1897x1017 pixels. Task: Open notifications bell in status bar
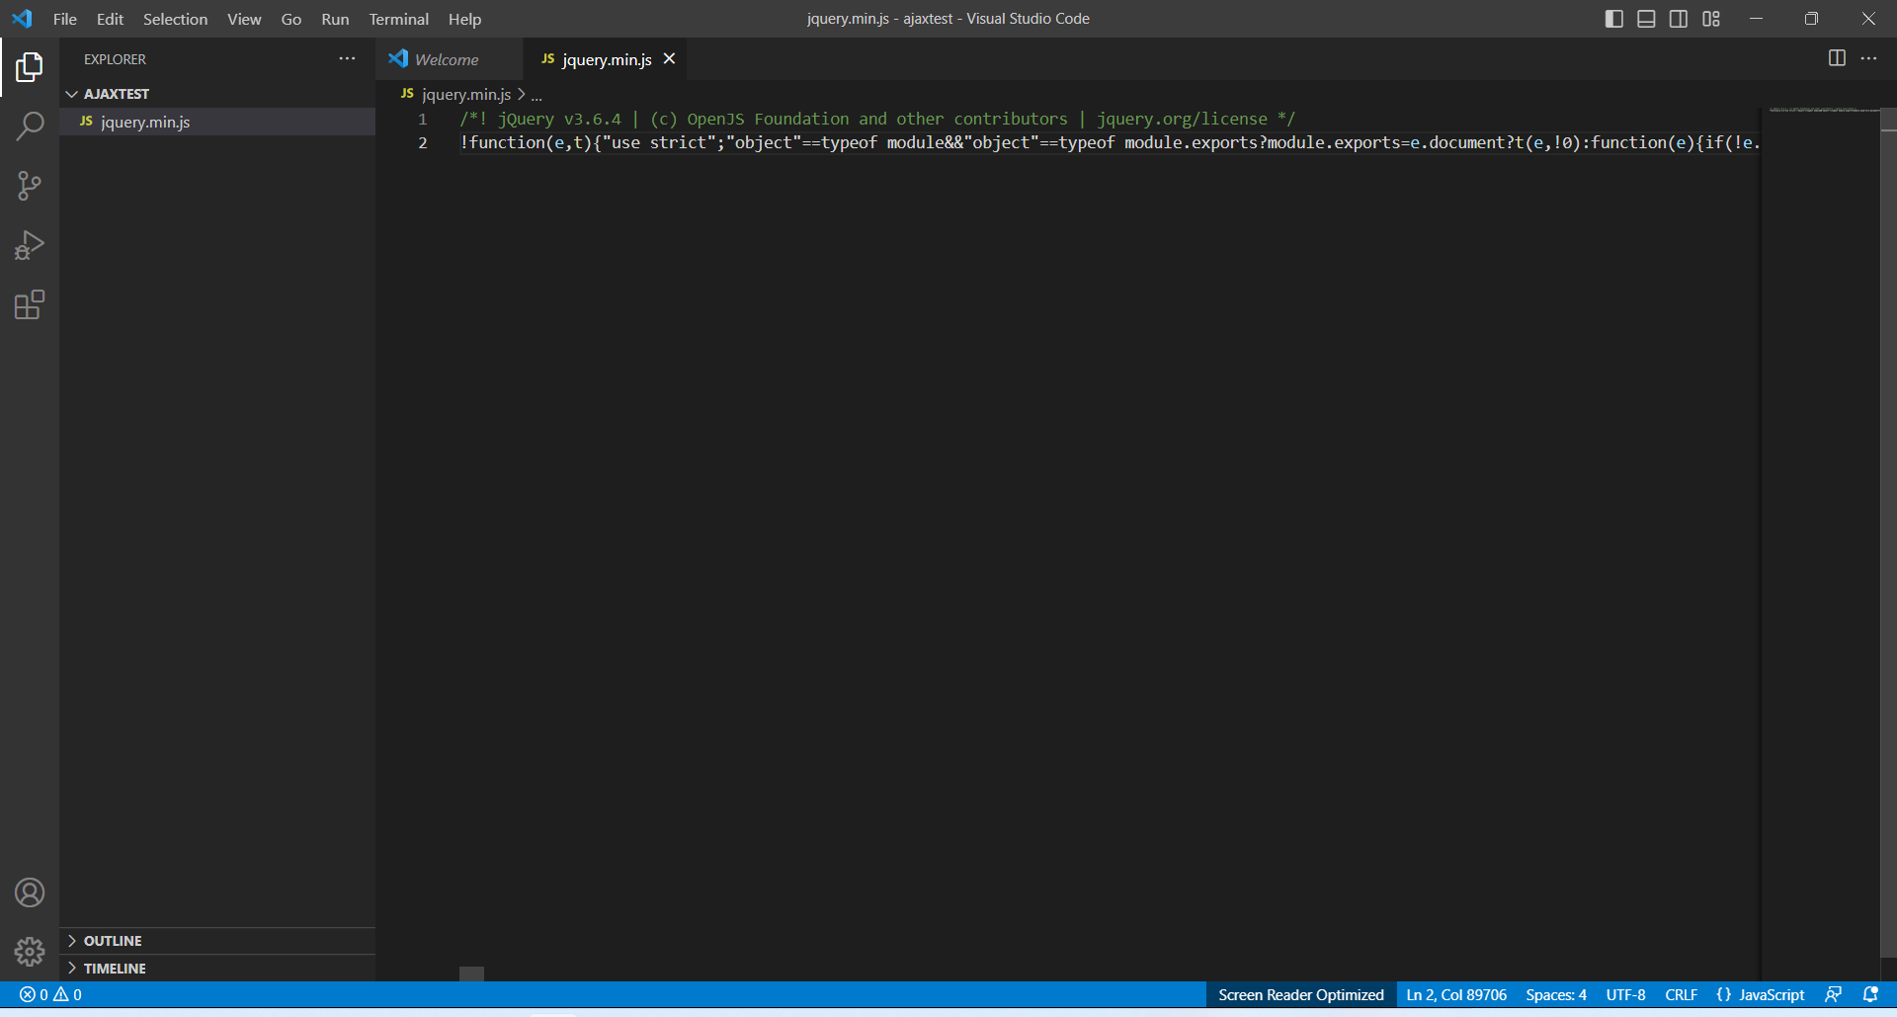click(1870, 994)
